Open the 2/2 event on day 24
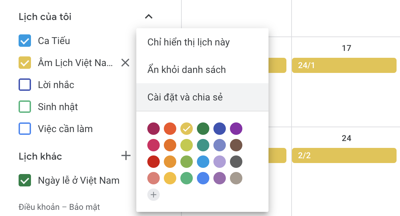Screen dimensions: 400x216 [344, 155]
